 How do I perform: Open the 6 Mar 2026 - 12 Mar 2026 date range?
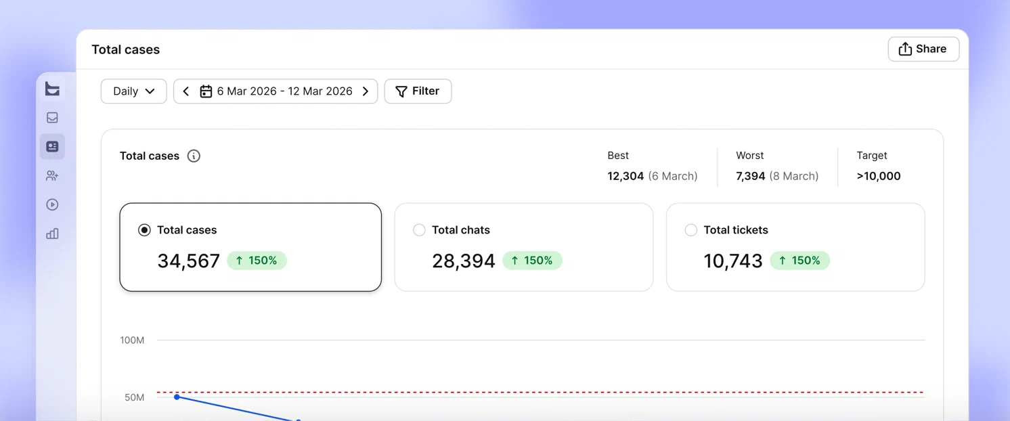click(276, 91)
